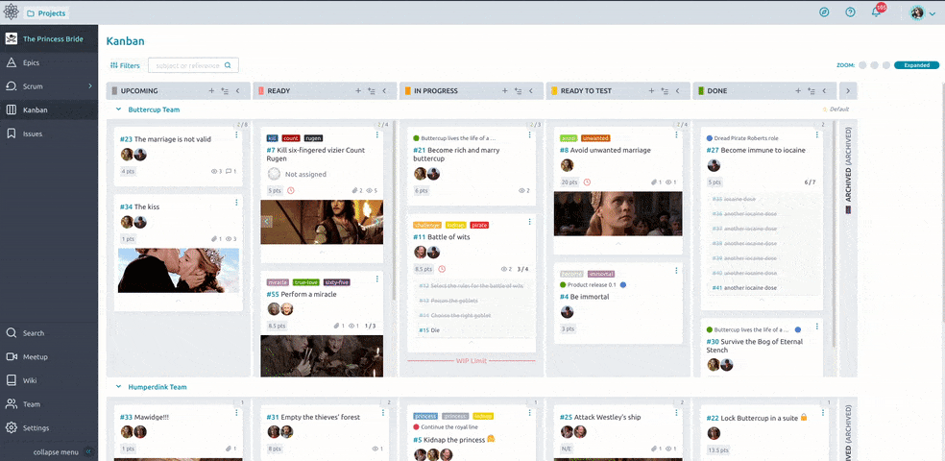Click the Count Rugen card image
945x461 pixels.
(322, 222)
